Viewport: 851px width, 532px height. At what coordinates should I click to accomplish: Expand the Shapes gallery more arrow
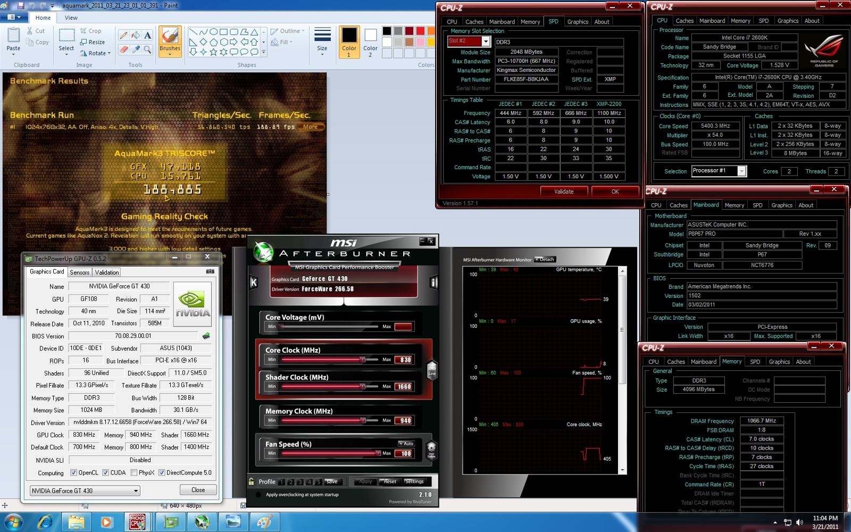(264, 53)
